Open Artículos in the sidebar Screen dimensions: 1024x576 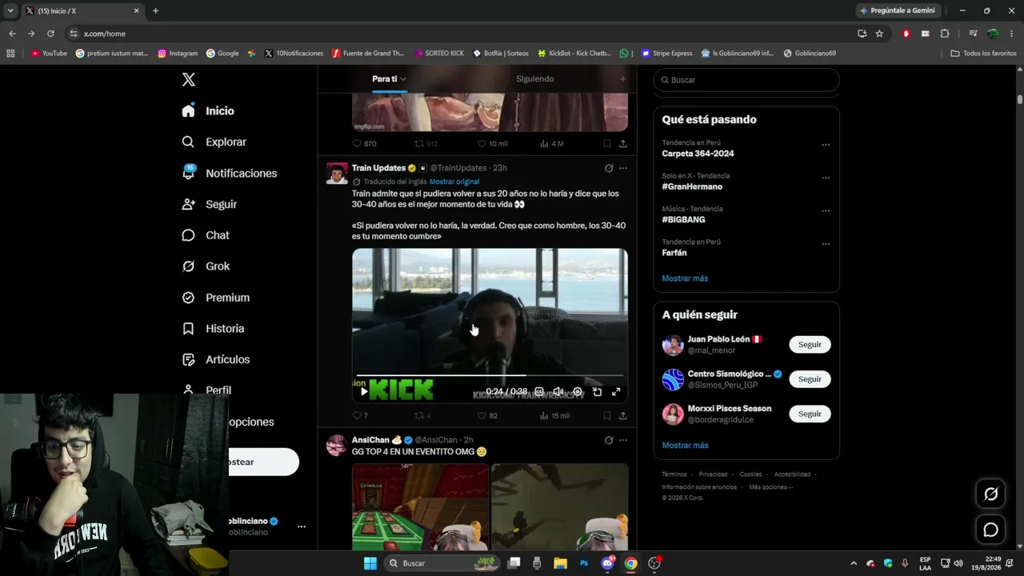(x=215, y=360)
